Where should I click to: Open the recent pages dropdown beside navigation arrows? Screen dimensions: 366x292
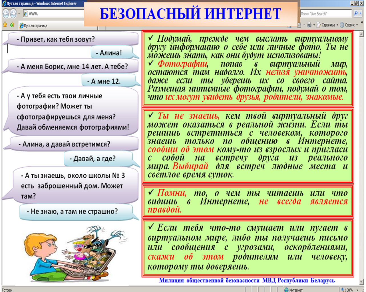pos(19,13)
